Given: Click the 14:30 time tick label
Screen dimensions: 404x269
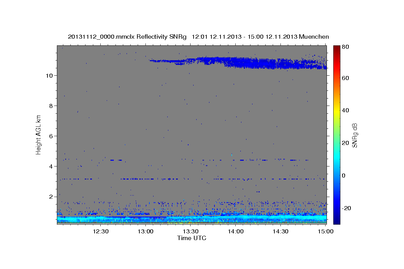Looking at the screenshot, I should [x=281, y=231].
